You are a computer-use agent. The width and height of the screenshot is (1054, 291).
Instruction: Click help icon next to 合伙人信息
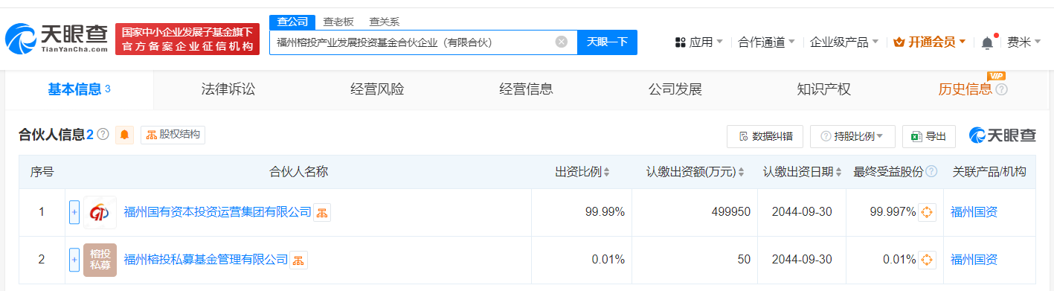pos(103,135)
